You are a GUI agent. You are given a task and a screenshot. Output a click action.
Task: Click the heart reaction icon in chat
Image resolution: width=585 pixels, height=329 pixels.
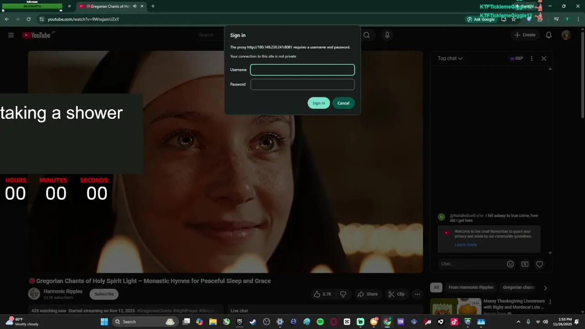(x=539, y=264)
